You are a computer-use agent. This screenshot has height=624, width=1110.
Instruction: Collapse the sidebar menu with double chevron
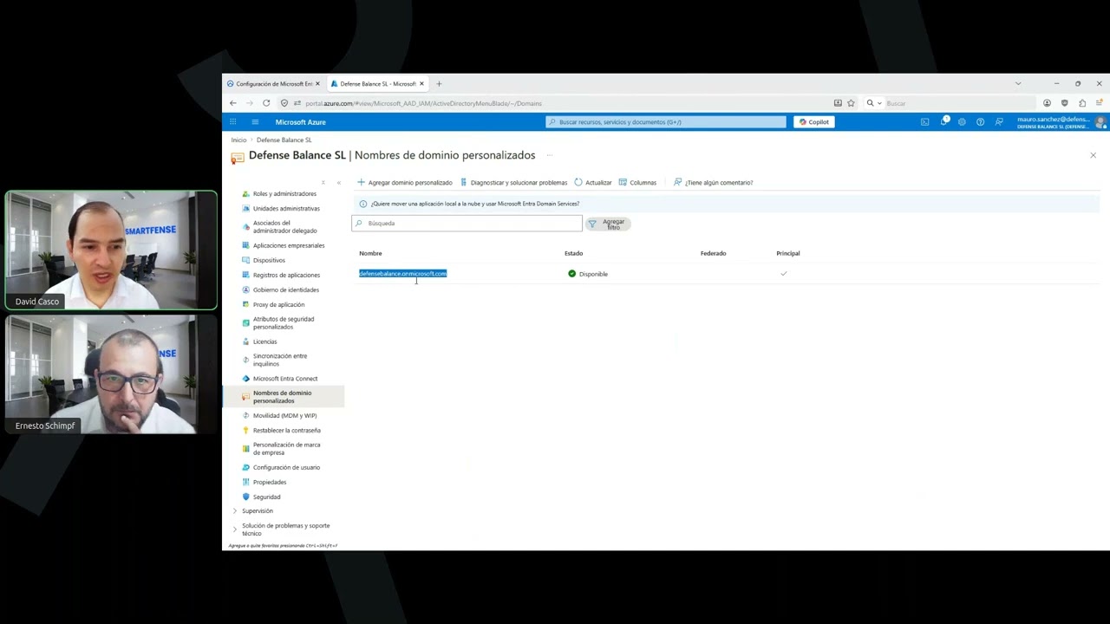[338, 183]
